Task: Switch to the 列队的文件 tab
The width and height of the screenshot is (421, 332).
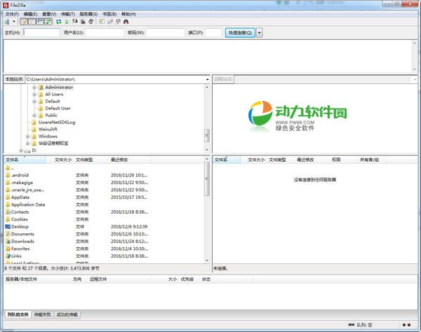Action: pos(18,314)
